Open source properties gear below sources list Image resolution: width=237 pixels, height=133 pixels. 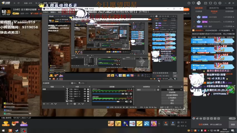coord(75,104)
